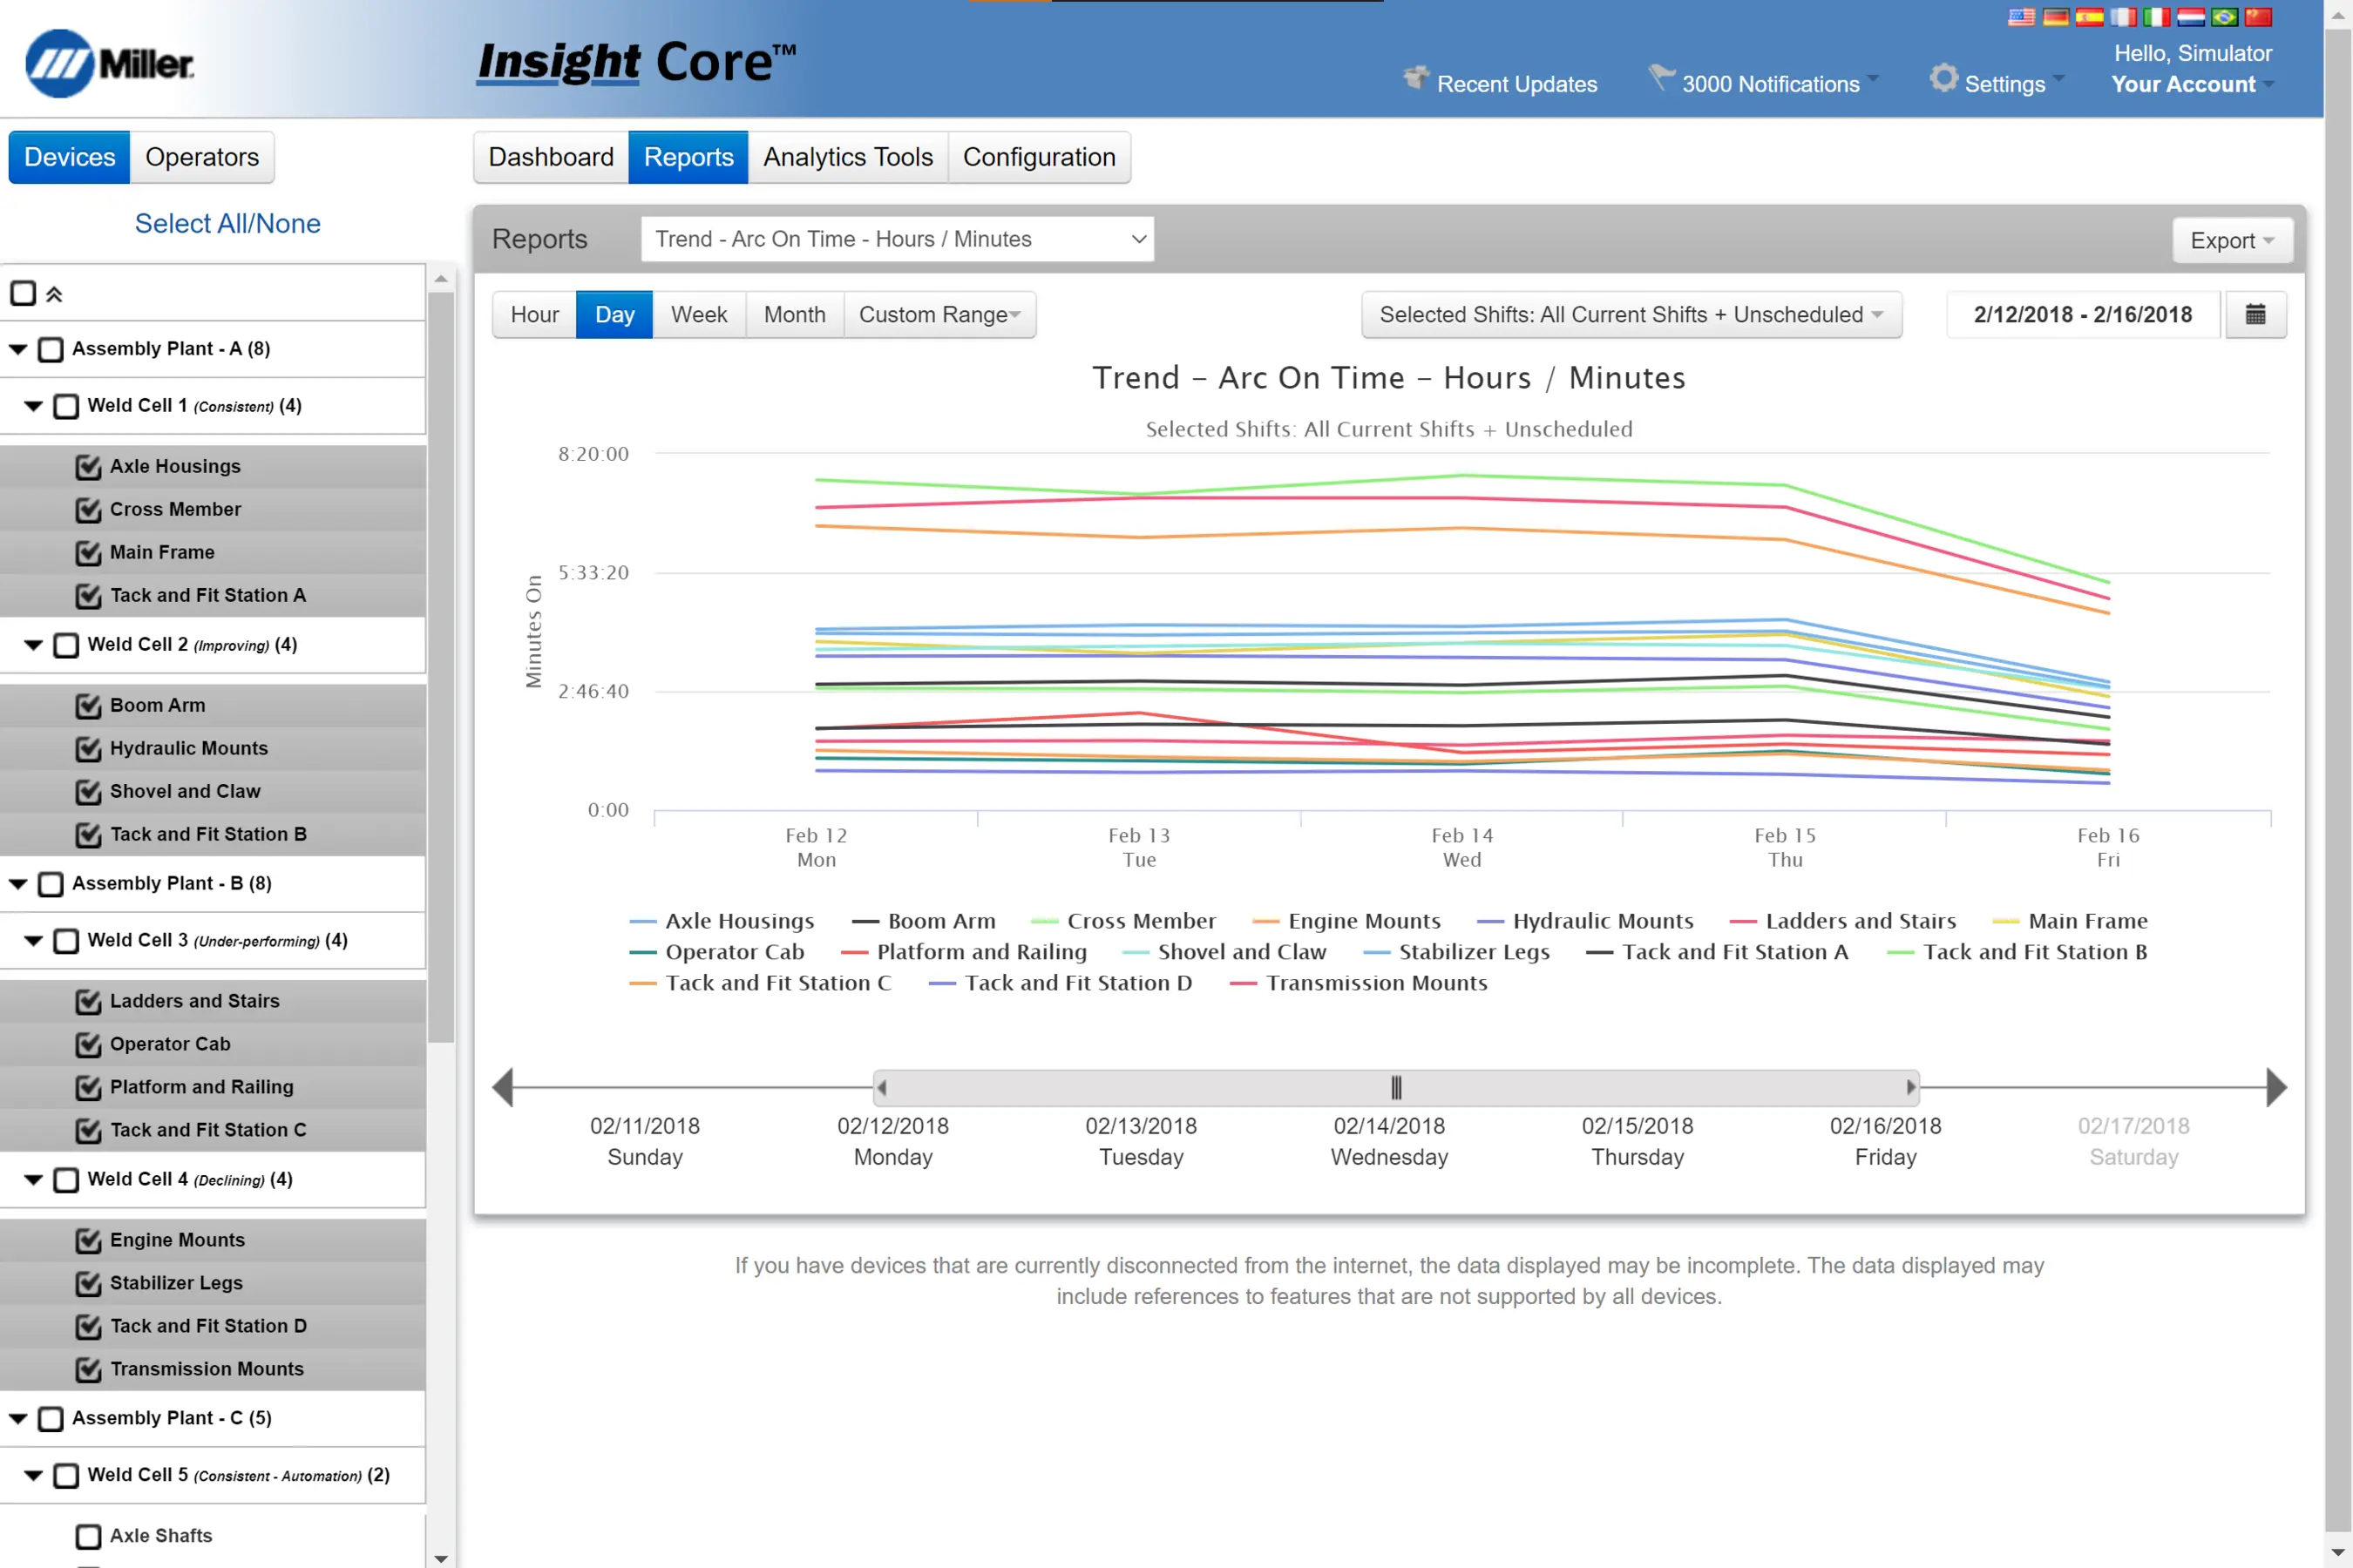2353x1568 pixels.
Task: Collapse all tree nodes double-chevron icon
Action: click(54, 294)
